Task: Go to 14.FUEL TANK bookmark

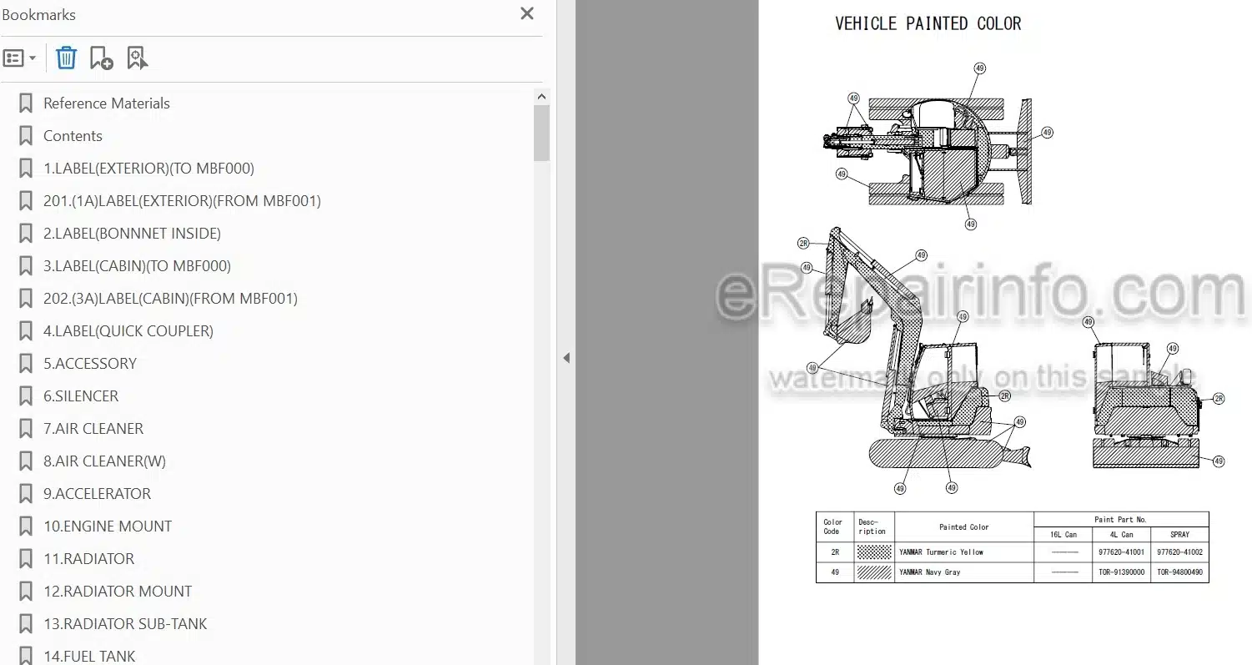Action: tap(89, 657)
